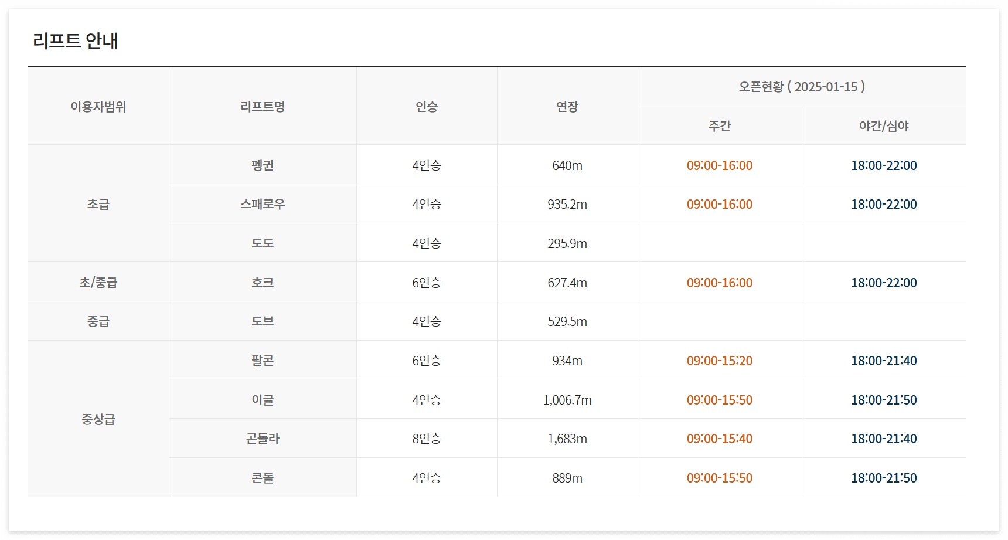1008x540 pixels.
Task: Select the 야간/심야 sub-header
Action: point(883,125)
